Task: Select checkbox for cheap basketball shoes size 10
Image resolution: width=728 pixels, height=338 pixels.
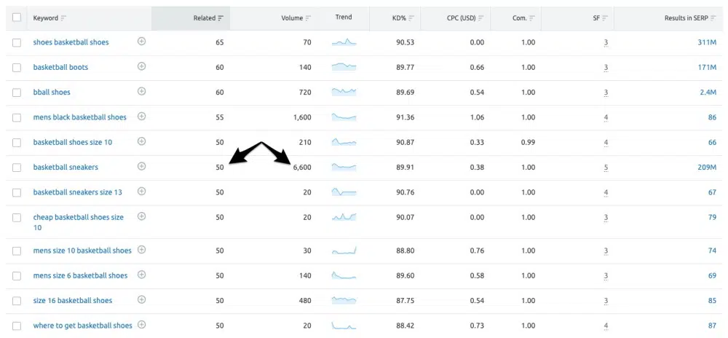Action: point(17,217)
